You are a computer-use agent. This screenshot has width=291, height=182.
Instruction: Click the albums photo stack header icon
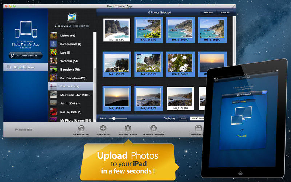[72, 18]
